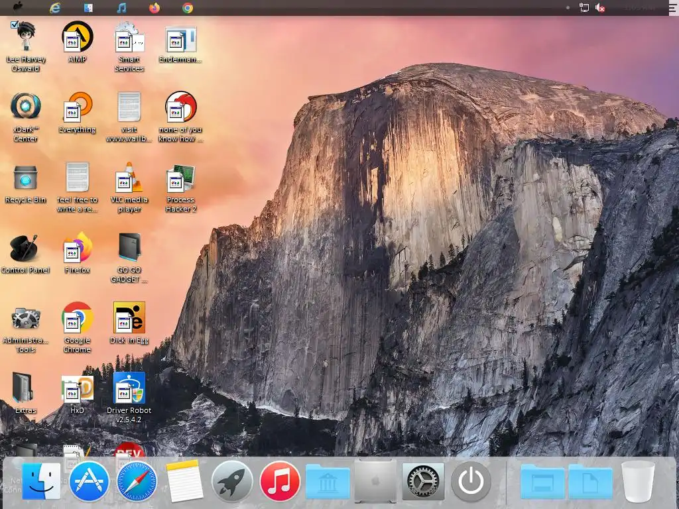
Task: Open the System Preferences gear in the dock
Action: tap(423, 481)
